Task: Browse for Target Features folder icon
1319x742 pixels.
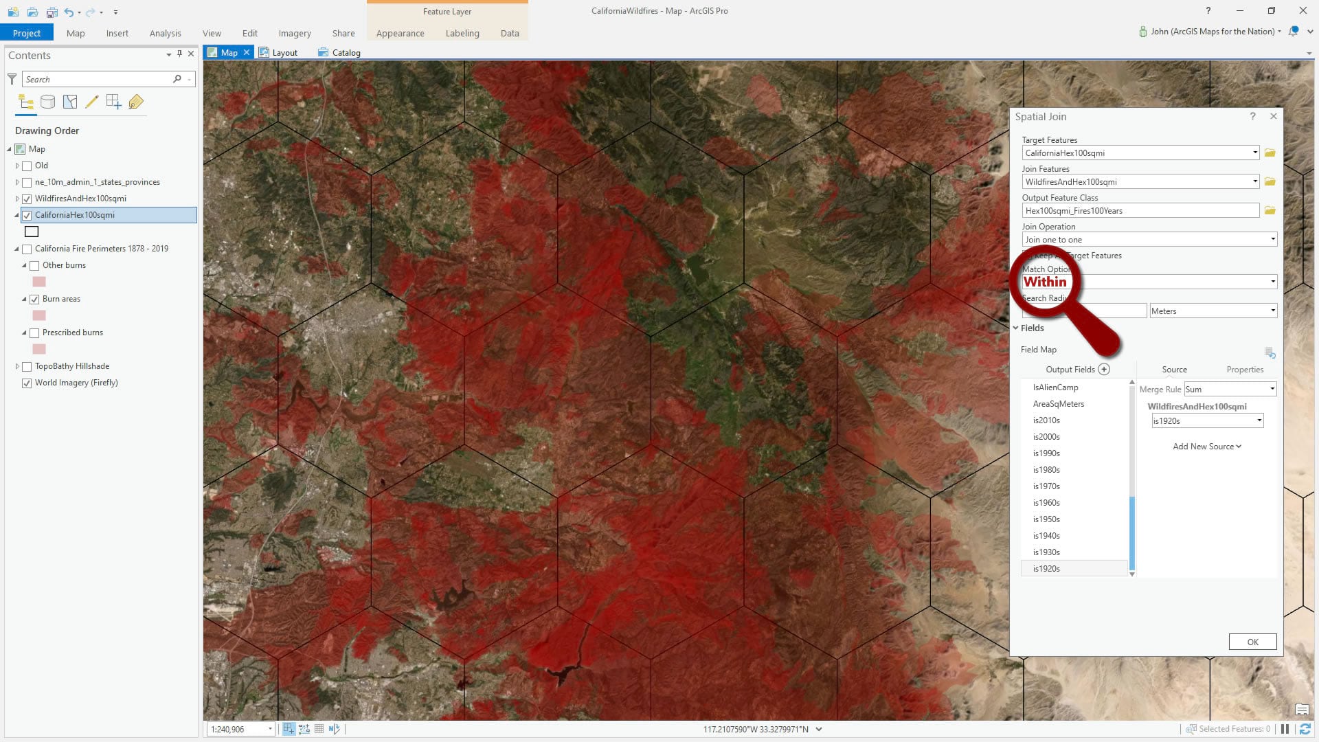Action: (1270, 153)
